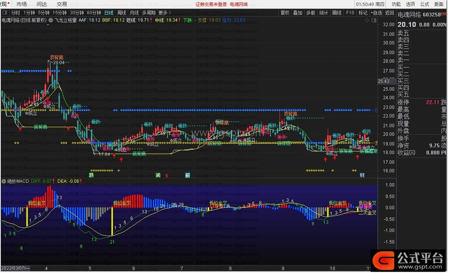The image size is (449, 273).
Task: Click the 收益(三) 0.800 value
Action: 433,153
